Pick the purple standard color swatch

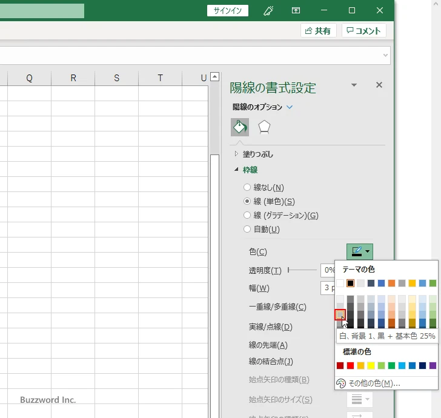click(x=433, y=365)
